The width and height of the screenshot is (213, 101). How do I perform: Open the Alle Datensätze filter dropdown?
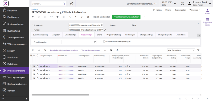pos(181,50)
